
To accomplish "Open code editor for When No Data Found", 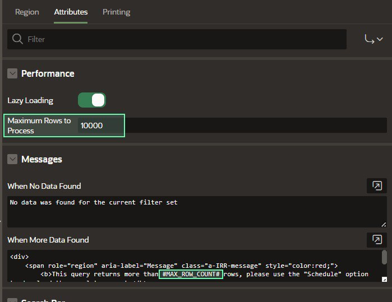I will pyautogui.click(x=376, y=186).
